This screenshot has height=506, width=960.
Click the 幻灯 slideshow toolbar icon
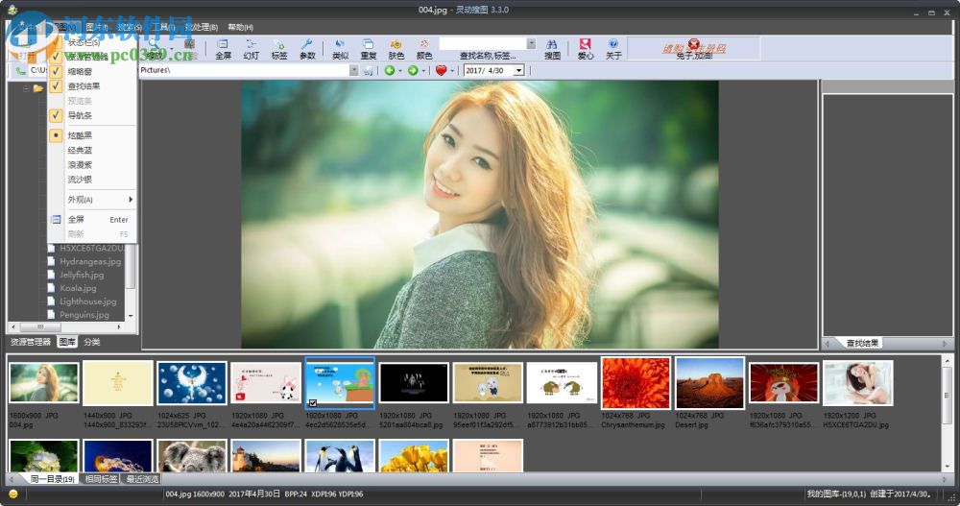[251, 48]
